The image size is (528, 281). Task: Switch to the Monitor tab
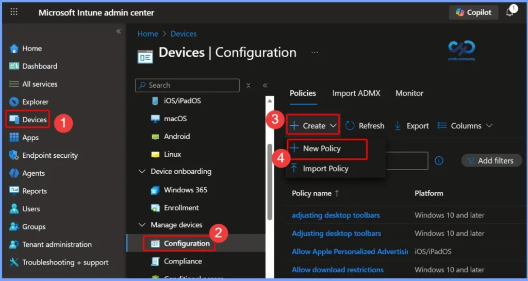click(x=409, y=93)
